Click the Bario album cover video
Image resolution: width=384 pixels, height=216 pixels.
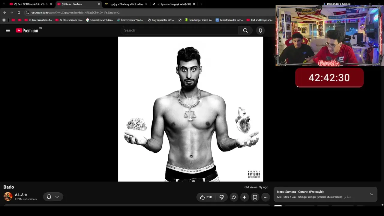point(190,109)
